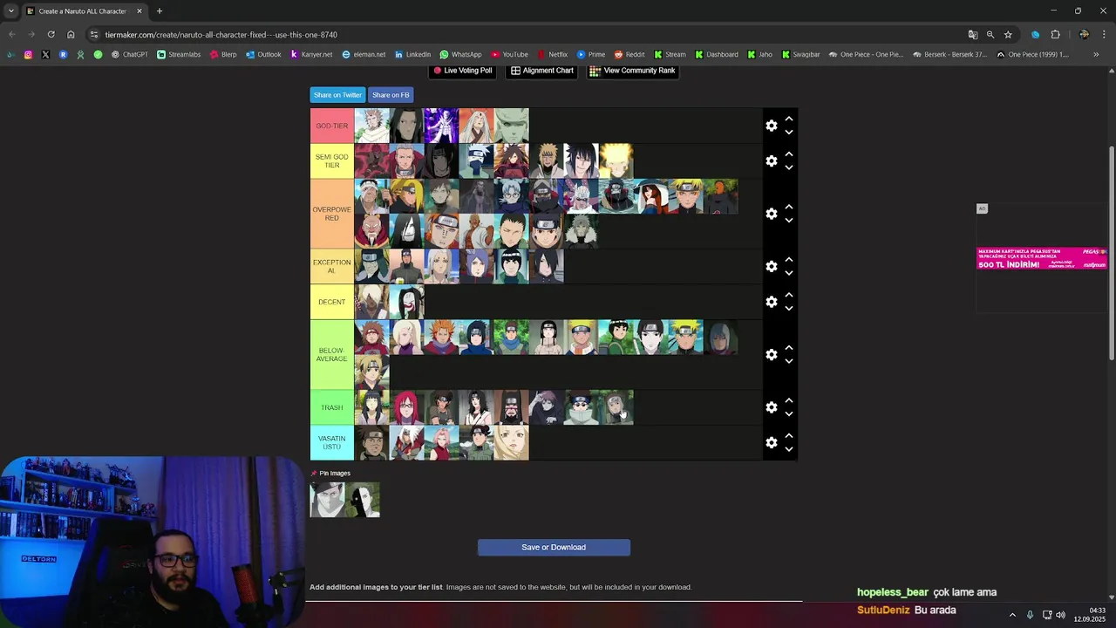Pick purple character image in GOD-TIER row

pos(441,126)
